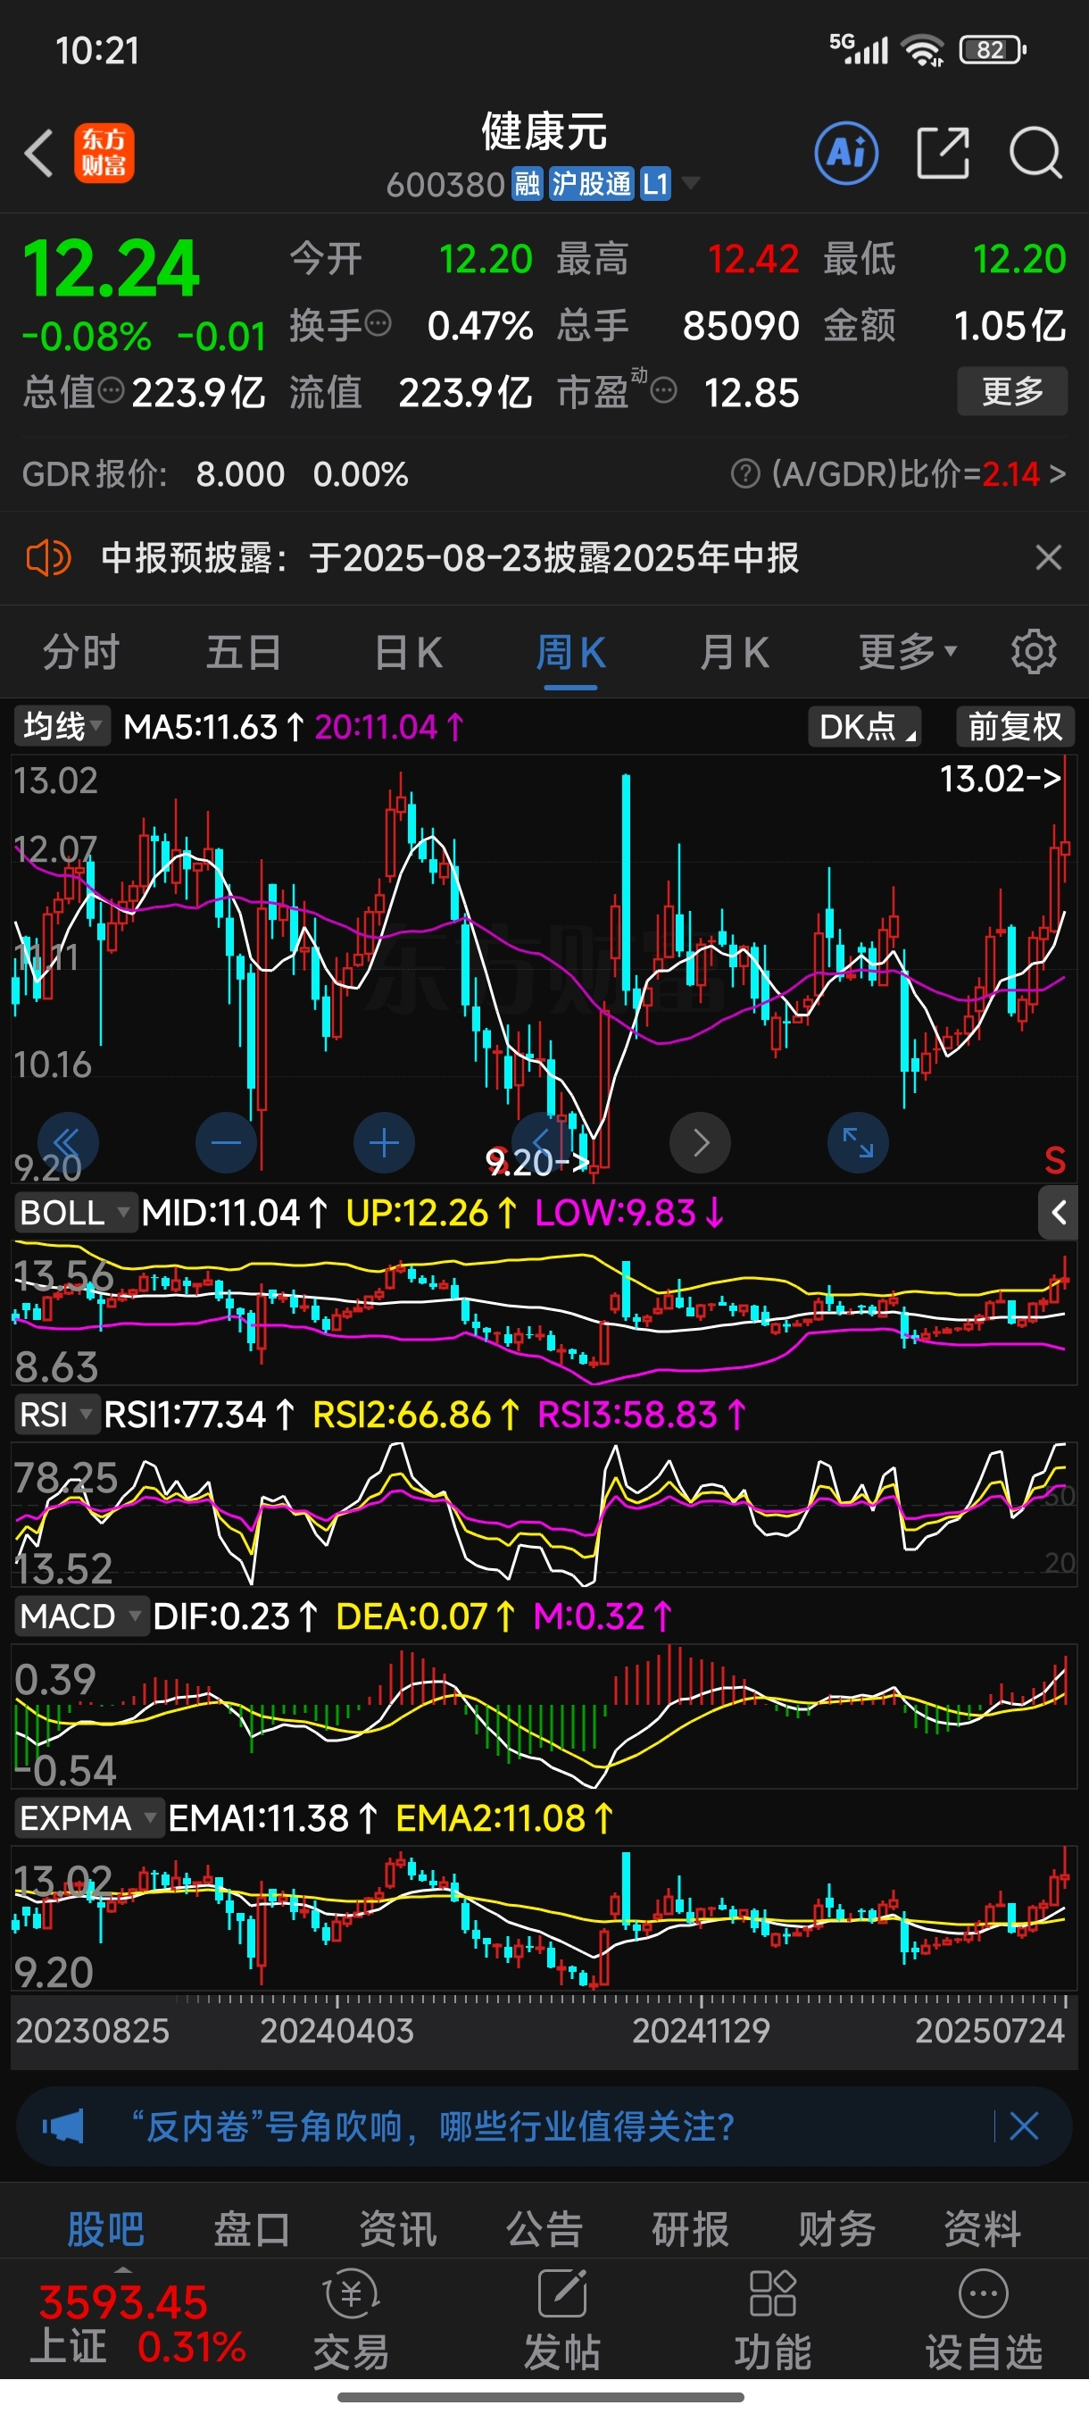Image resolution: width=1089 pixels, height=2422 pixels.
Task: Tap the 融 margin badge
Action: [528, 183]
